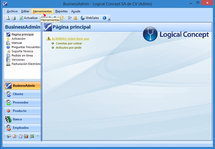Click the delivery truck icon in bottom strip

click(9, 136)
